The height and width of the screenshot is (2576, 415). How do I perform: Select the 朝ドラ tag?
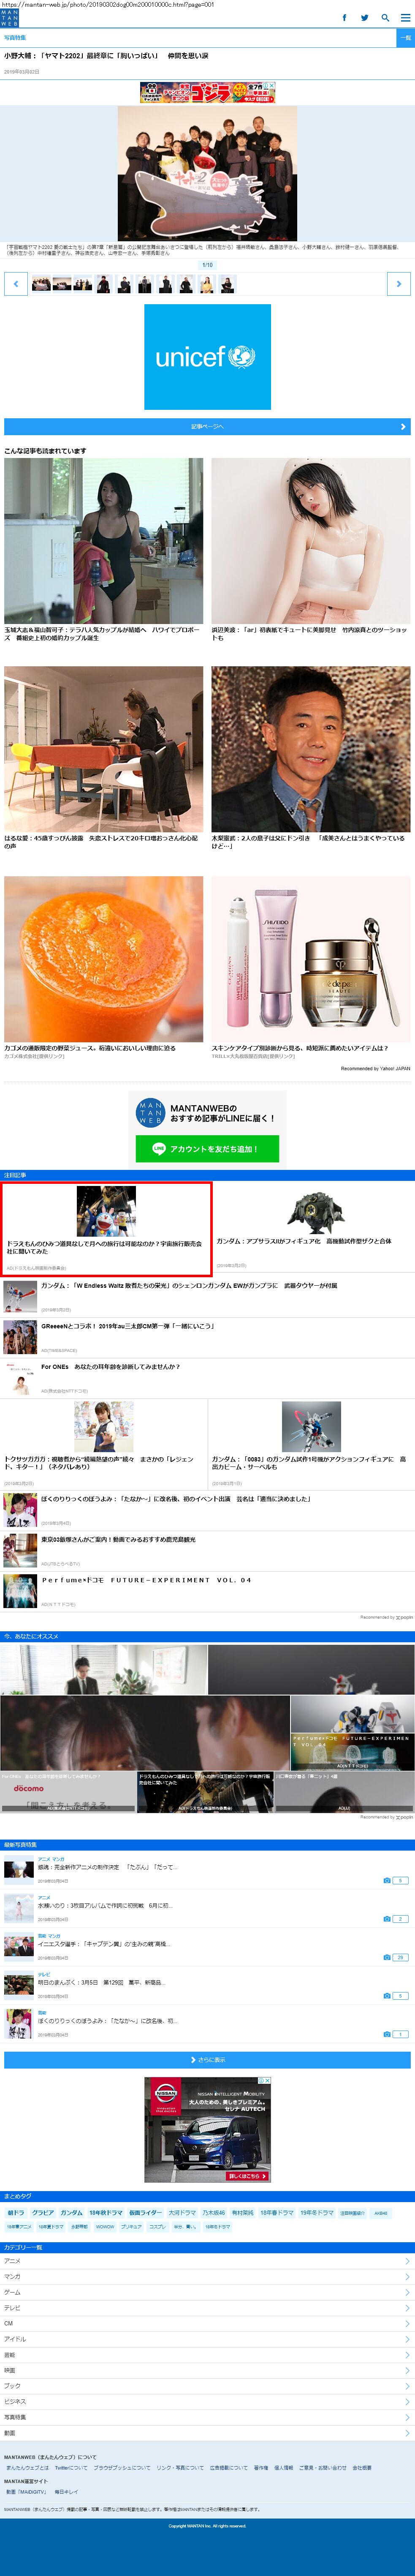coord(16,2213)
